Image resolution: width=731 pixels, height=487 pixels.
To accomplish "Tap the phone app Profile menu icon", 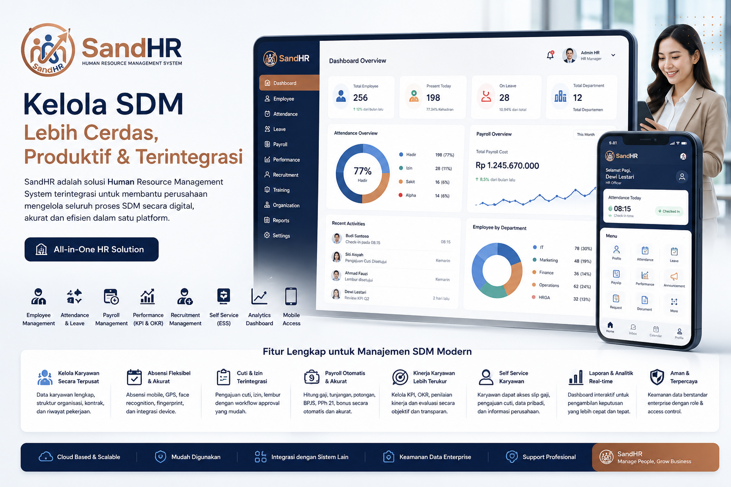I will coord(616,249).
